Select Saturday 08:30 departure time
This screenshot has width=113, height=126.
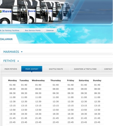[84, 93]
